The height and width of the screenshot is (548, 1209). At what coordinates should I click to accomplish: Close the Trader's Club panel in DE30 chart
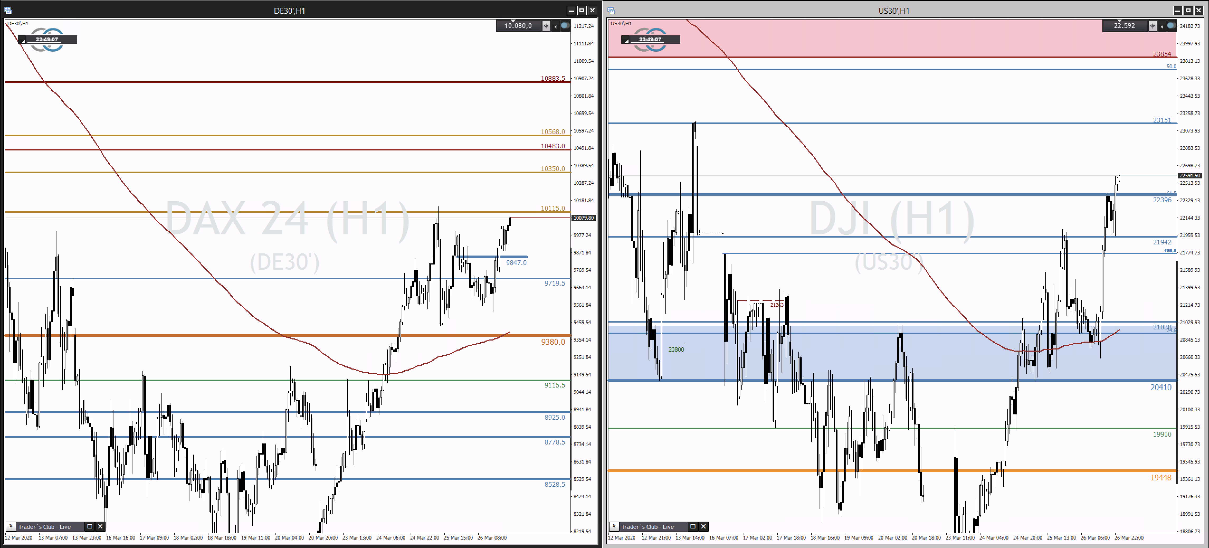click(x=100, y=526)
